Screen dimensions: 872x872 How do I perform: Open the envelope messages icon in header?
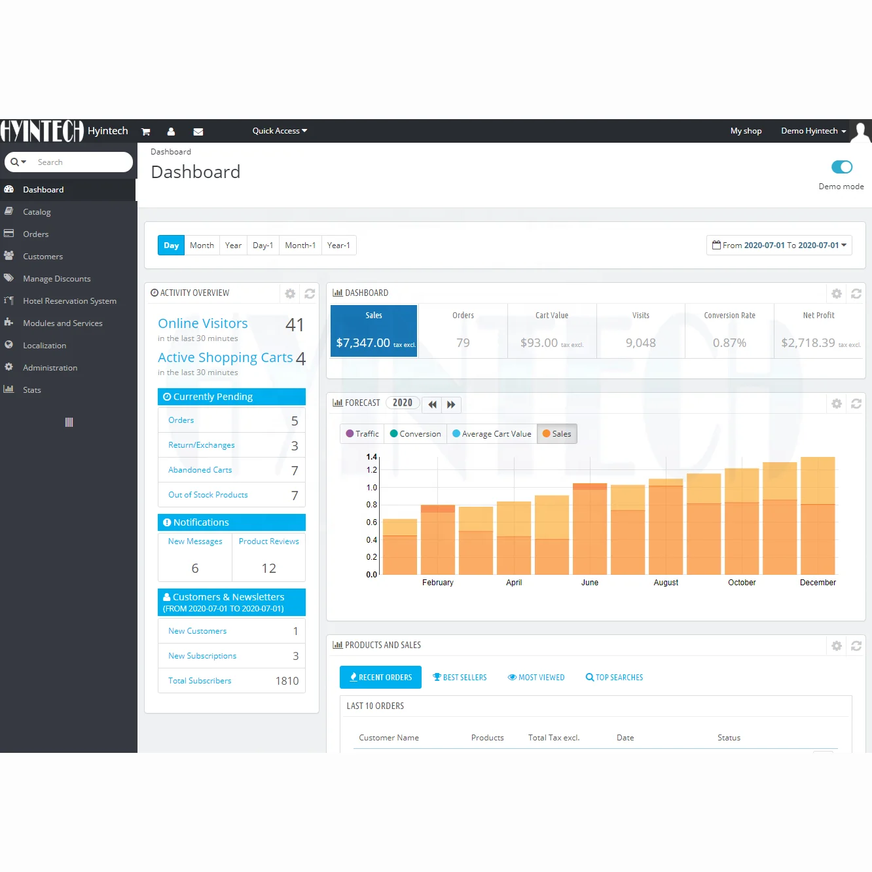click(x=198, y=132)
